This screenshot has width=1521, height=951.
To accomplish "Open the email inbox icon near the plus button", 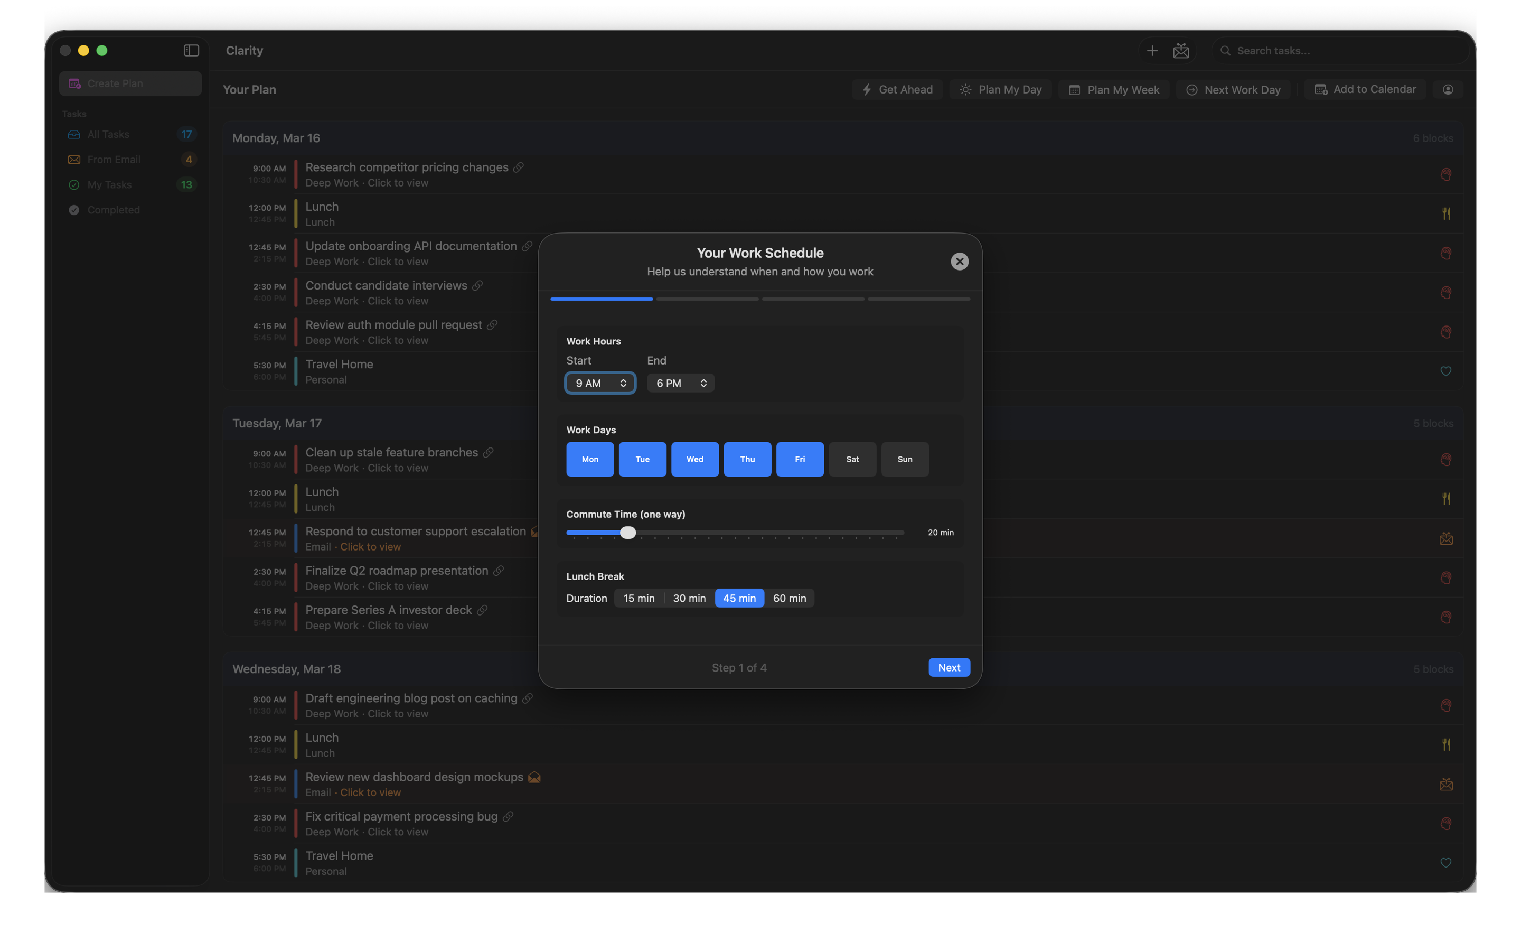I will 1181,50.
